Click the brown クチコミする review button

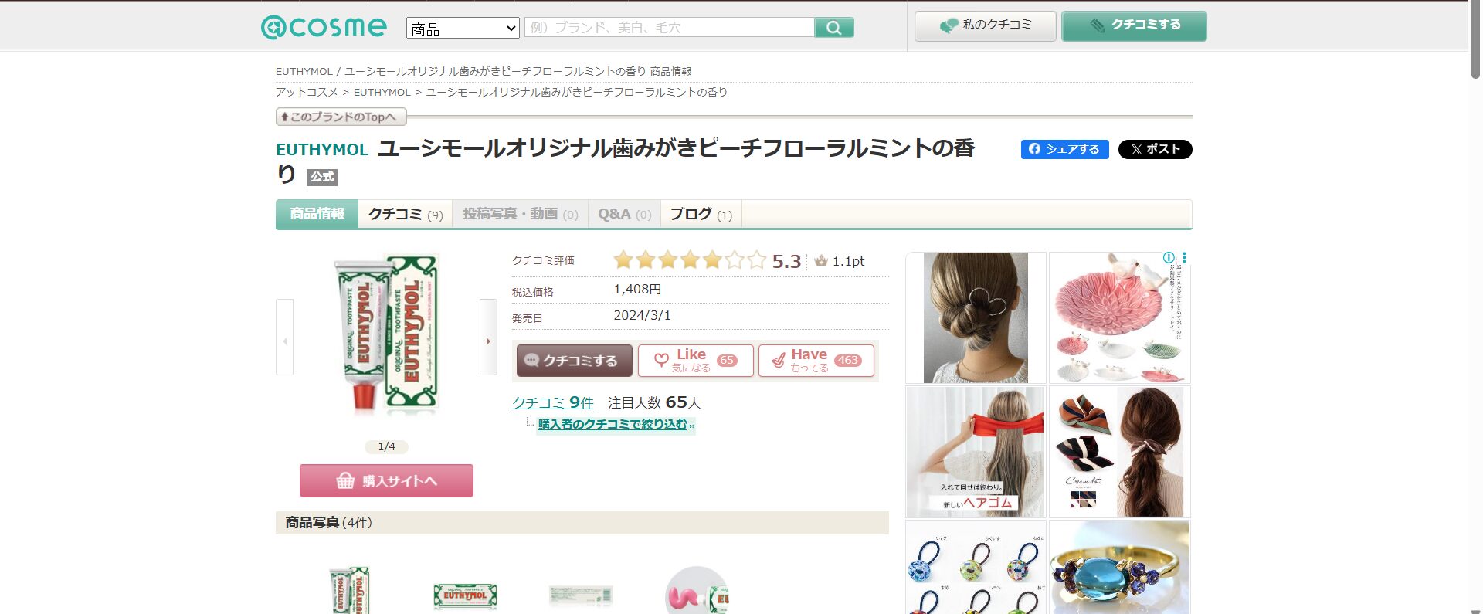coord(574,361)
